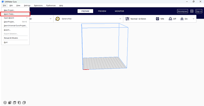This screenshot has width=204, height=106.
Task: Switch to front view cube icon
Action: point(10,103)
